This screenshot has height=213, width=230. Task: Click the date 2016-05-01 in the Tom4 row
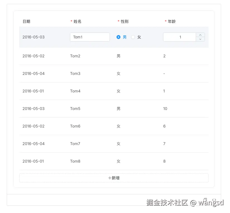33,91
